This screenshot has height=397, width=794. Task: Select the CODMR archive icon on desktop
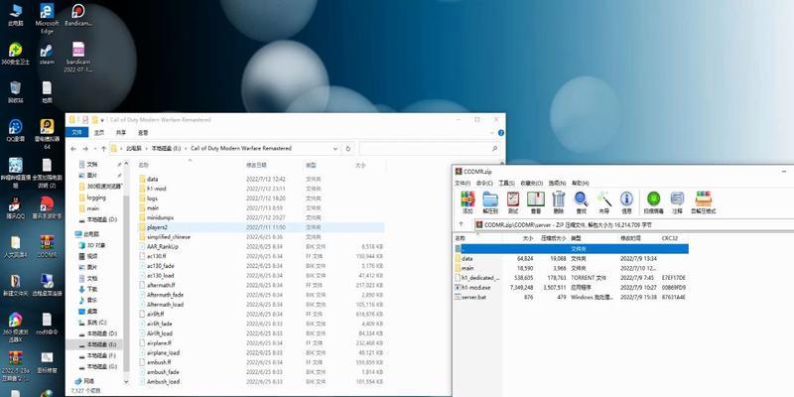47,242
